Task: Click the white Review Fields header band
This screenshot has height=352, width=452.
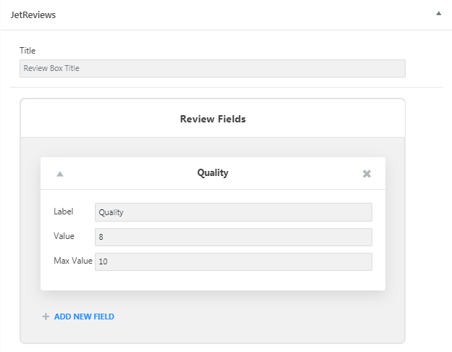Action: click(x=213, y=119)
